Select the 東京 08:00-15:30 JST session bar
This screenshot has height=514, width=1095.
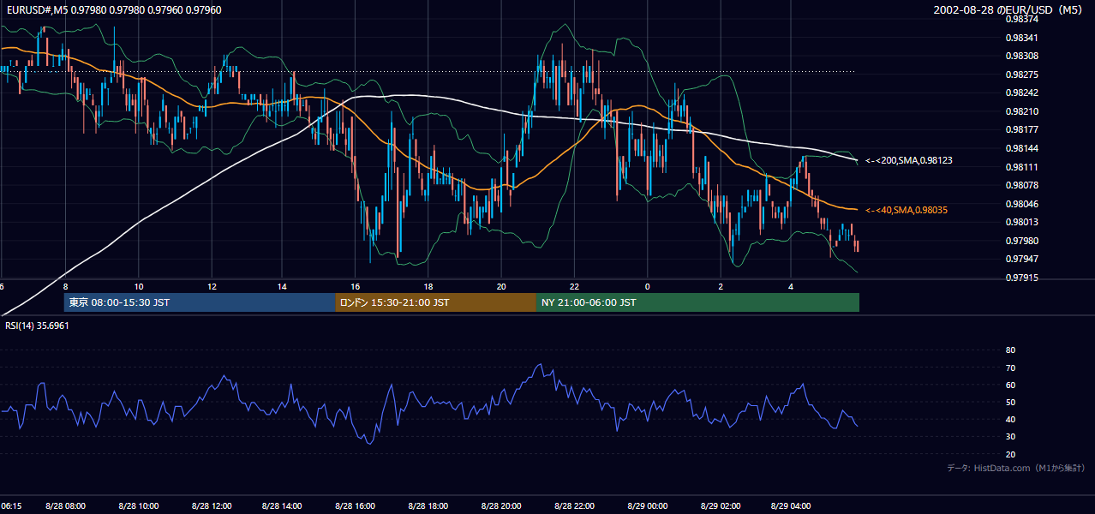point(200,302)
